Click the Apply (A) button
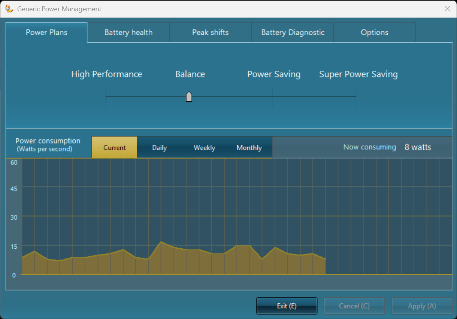This screenshot has width=457, height=319. coord(422,306)
